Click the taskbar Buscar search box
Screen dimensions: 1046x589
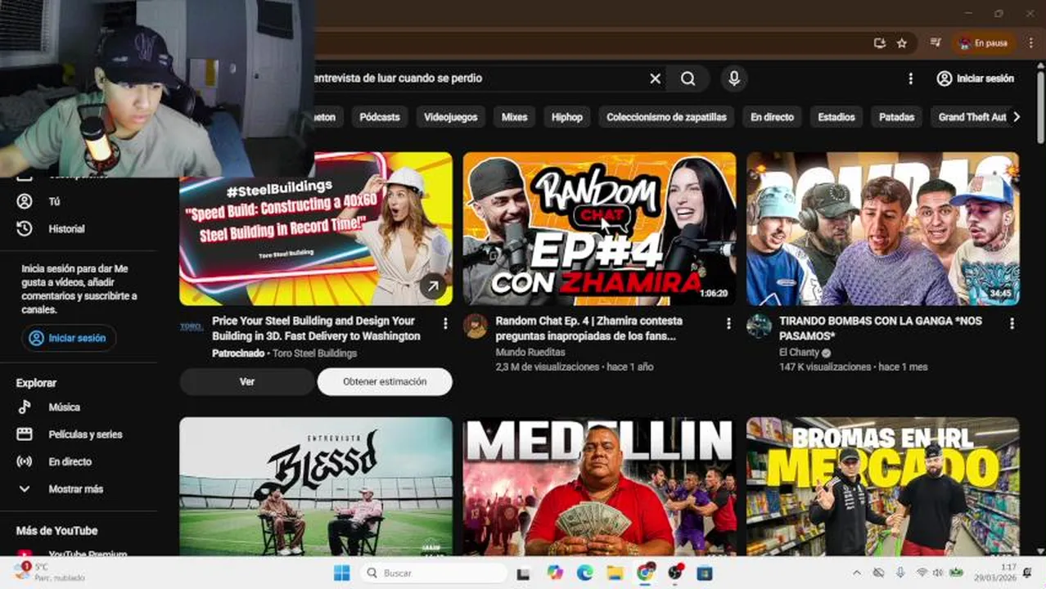(434, 573)
